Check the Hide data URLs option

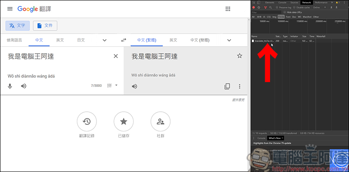pyautogui.click(x=285, y=12)
